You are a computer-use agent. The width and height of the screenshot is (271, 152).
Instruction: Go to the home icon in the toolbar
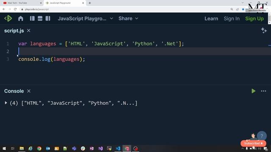(x=21, y=19)
